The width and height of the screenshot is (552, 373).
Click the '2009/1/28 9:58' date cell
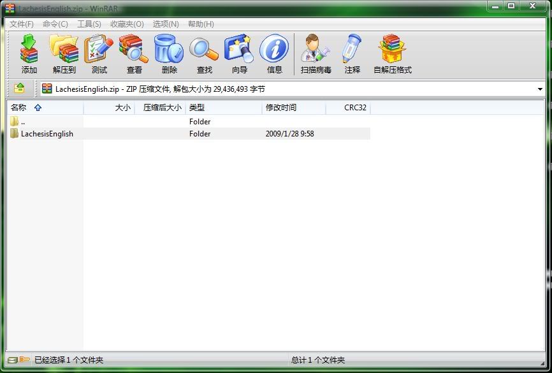290,134
